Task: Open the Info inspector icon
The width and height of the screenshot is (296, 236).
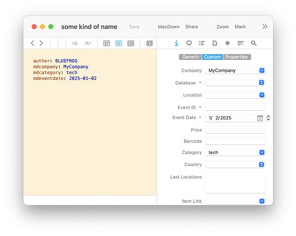Action: tap(176, 43)
